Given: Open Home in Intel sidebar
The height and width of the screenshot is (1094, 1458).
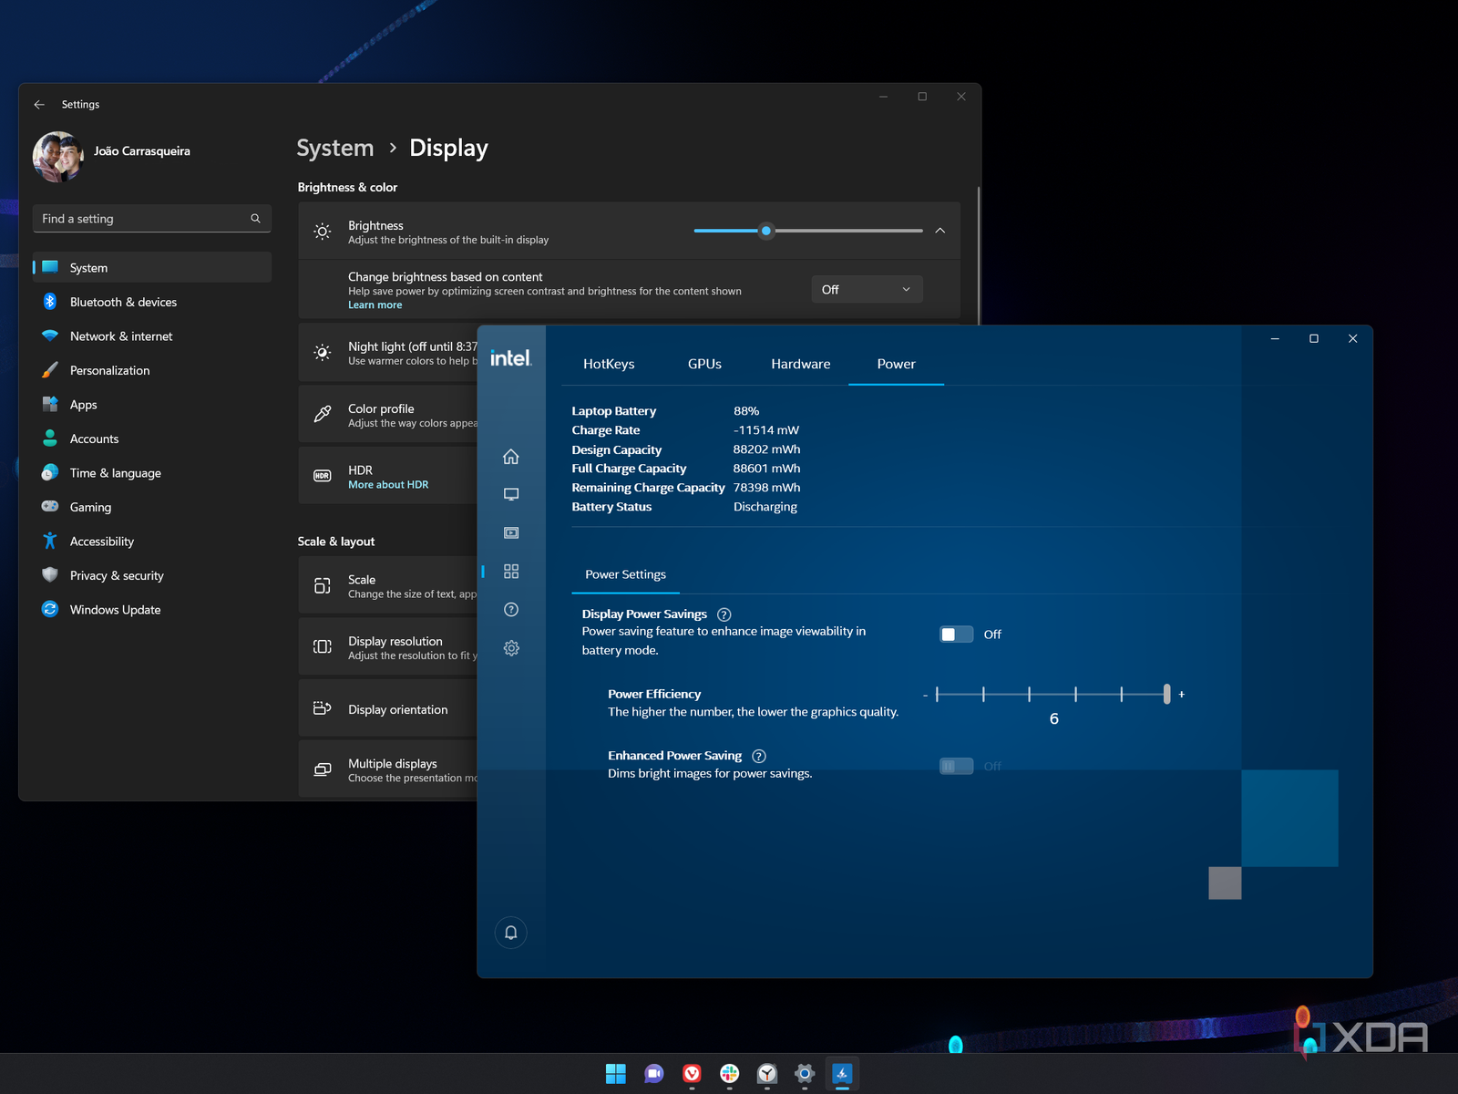Looking at the screenshot, I should pyautogui.click(x=511, y=457).
